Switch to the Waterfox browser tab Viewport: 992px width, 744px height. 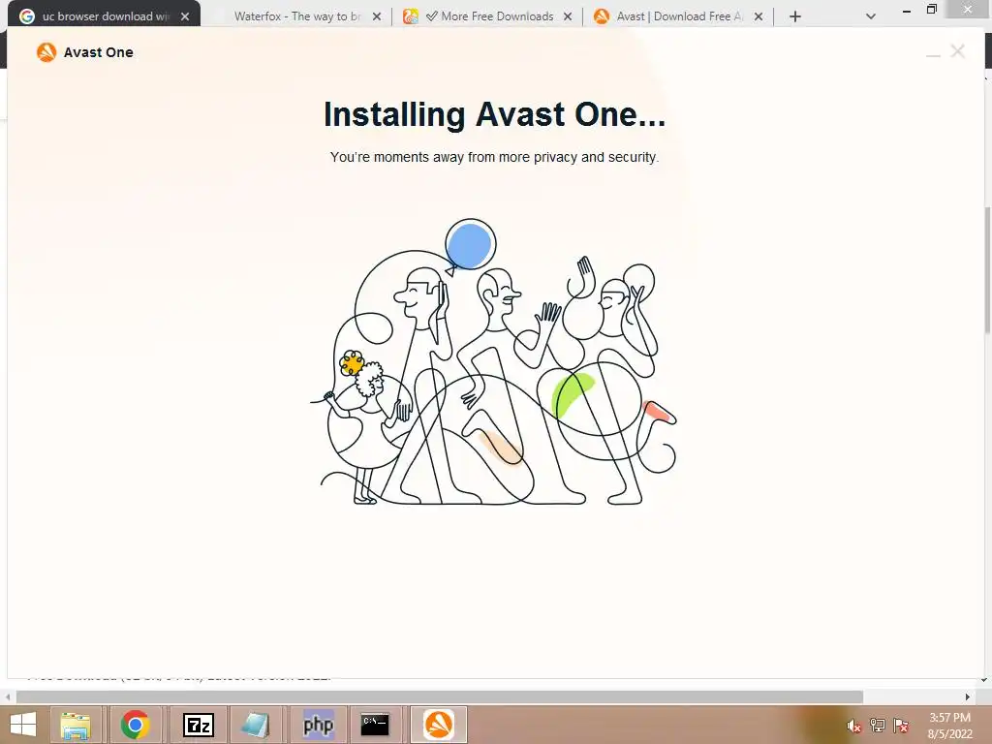pos(297,16)
